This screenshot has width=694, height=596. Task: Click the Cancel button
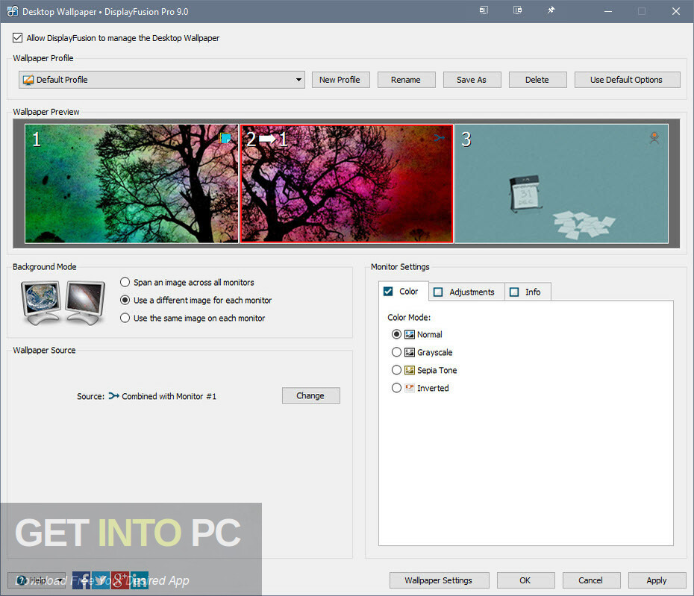591,580
